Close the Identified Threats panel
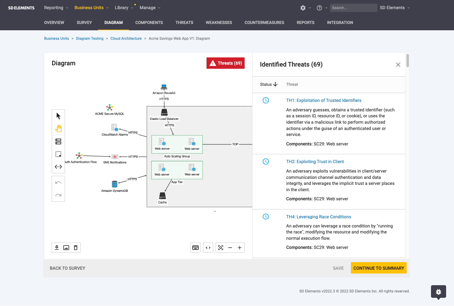 pos(398,65)
